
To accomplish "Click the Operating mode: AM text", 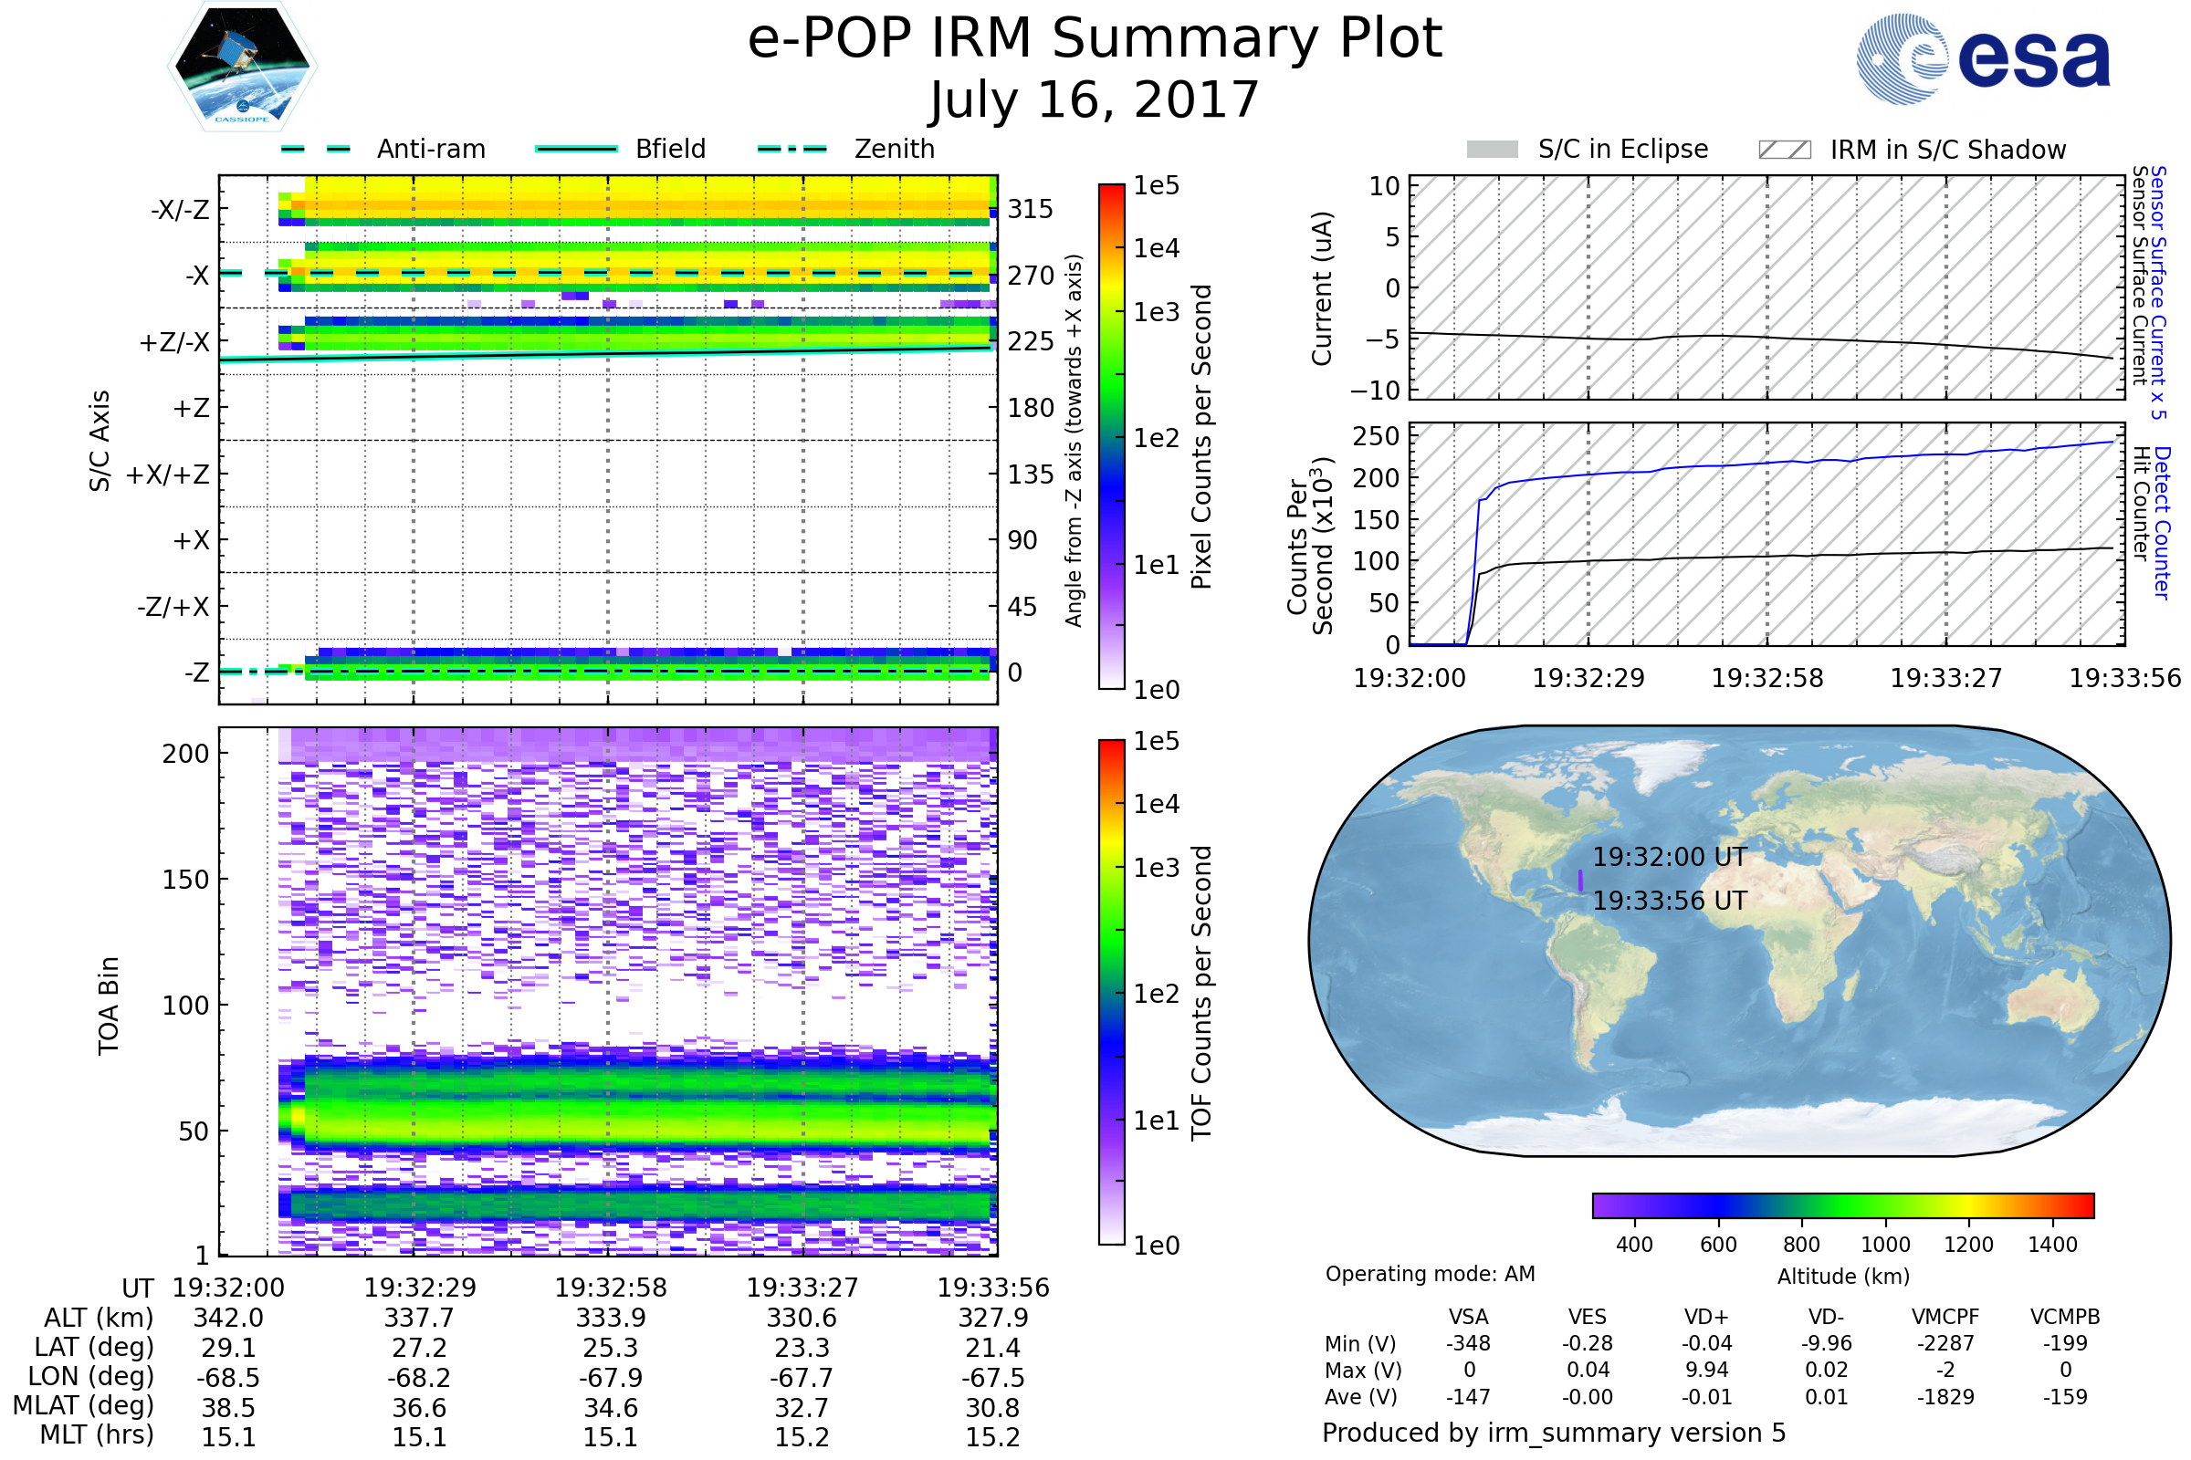I will pos(1429,1274).
